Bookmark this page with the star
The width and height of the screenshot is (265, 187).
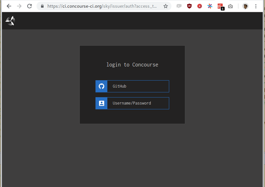(166, 6)
